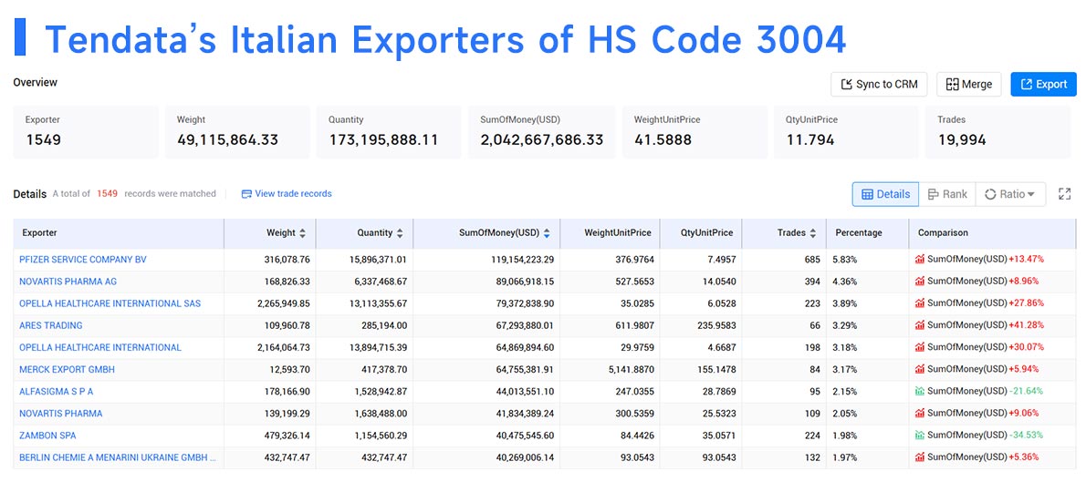This screenshot has width=1086, height=482.
Task: Click the Sync to CRM button
Action: (879, 85)
